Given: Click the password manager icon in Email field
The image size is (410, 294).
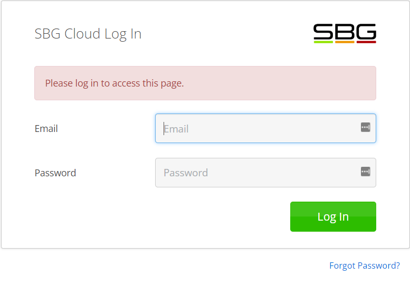Looking at the screenshot, I should click(365, 127).
